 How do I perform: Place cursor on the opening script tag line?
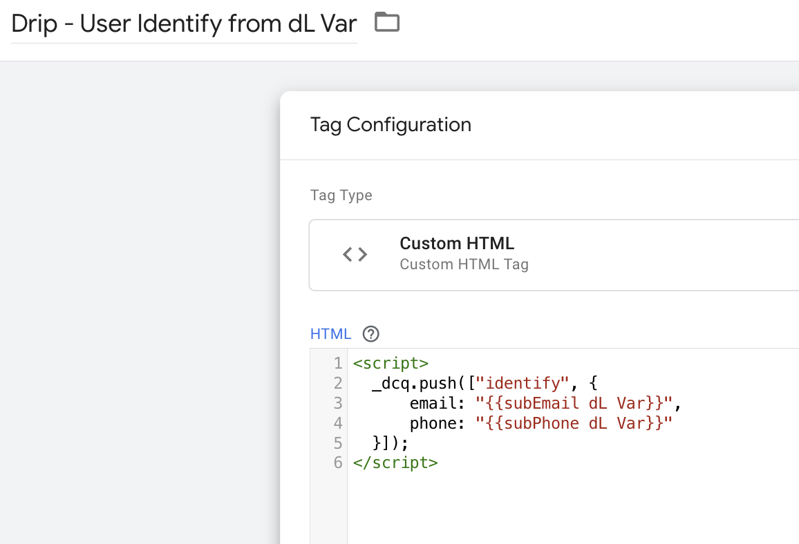coord(391,363)
